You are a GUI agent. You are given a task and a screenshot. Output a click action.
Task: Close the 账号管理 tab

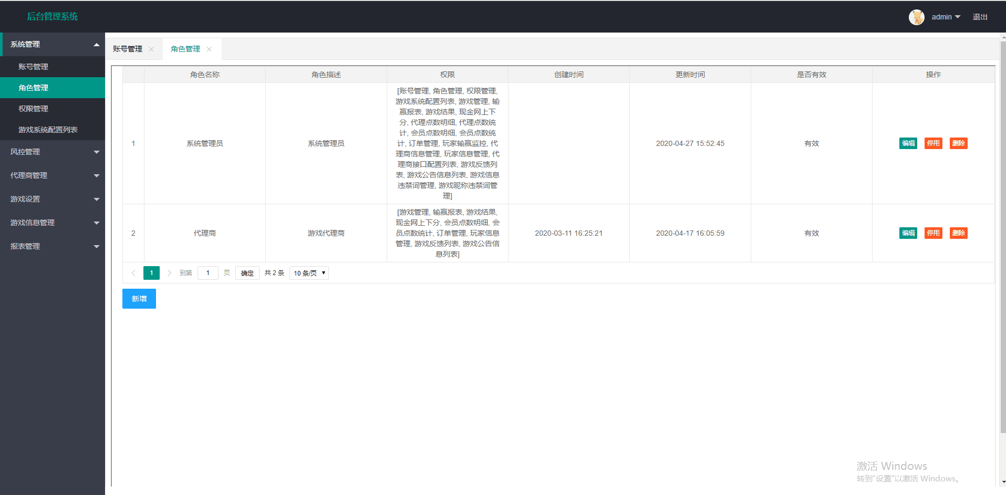151,49
